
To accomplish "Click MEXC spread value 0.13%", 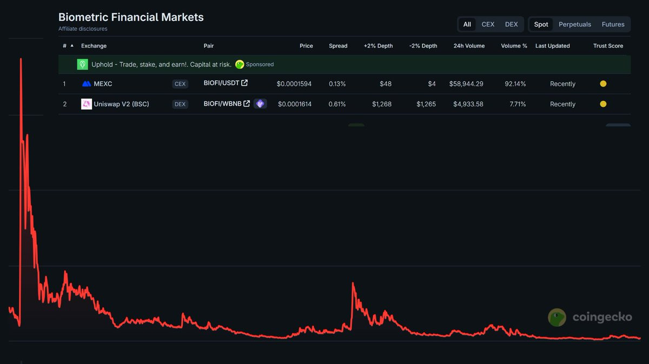I will [337, 84].
